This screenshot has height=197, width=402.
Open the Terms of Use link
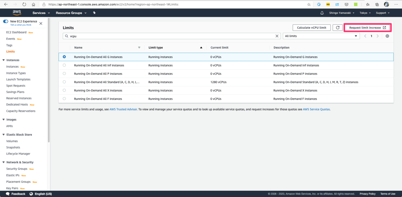388,194
